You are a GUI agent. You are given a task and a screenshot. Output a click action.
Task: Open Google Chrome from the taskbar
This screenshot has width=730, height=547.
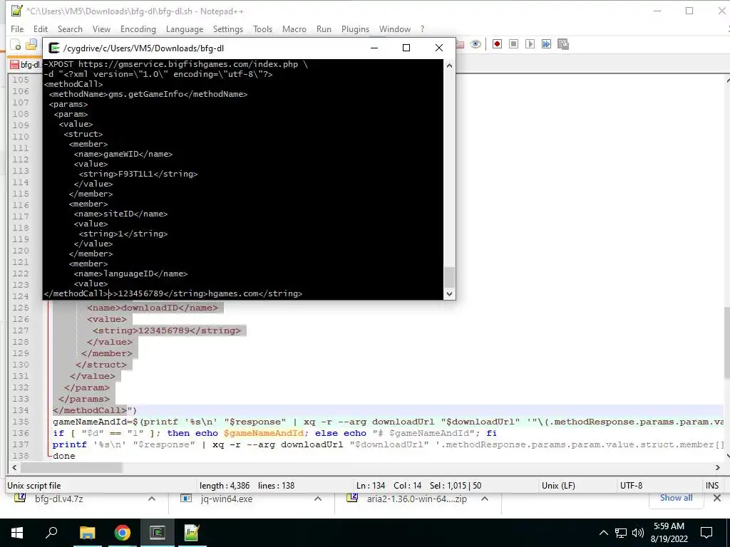123,533
